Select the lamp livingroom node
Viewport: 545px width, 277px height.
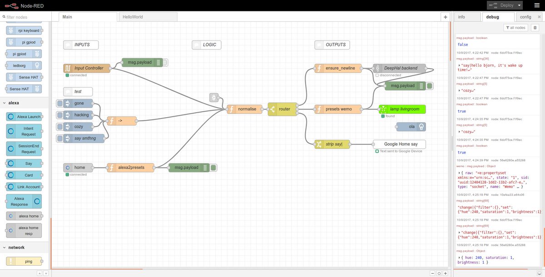click(402, 109)
